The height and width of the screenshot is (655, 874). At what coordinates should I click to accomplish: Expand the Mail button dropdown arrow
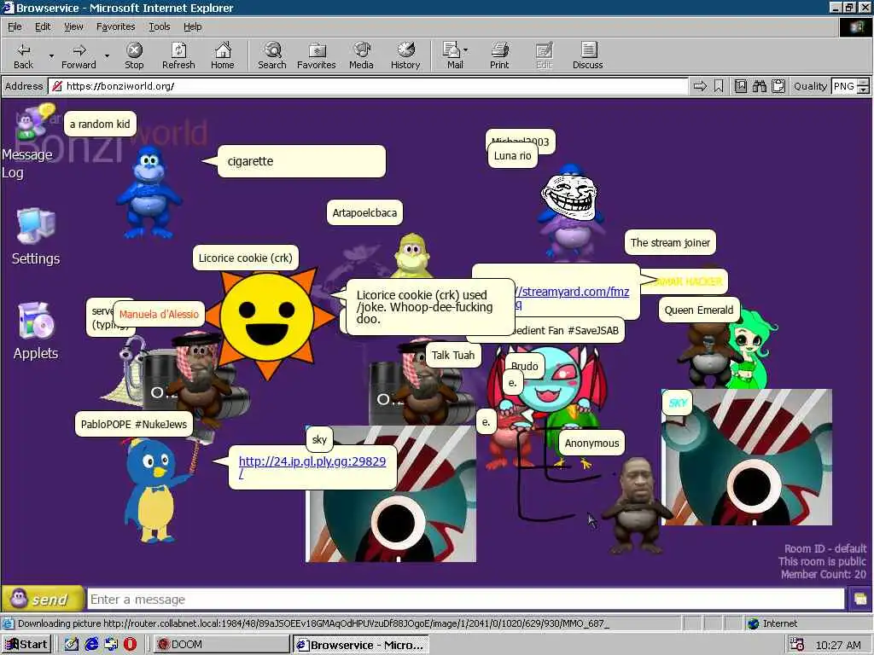(466, 50)
